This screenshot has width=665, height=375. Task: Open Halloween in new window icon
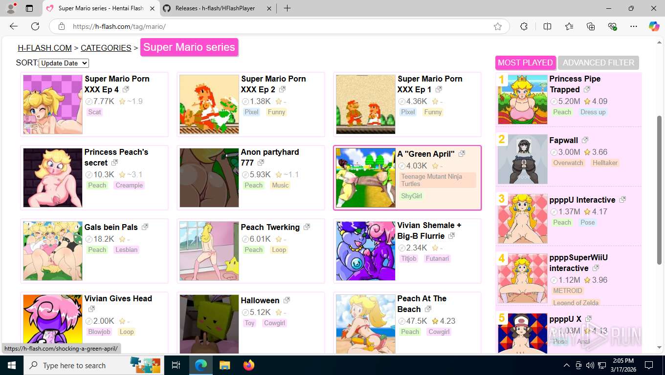pyautogui.click(x=287, y=300)
